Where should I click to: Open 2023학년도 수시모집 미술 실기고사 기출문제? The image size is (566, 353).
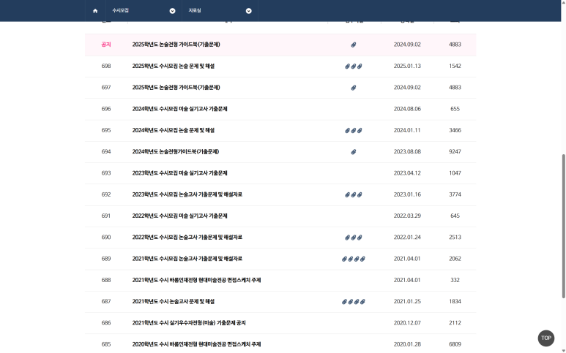click(x=179, y=173)
